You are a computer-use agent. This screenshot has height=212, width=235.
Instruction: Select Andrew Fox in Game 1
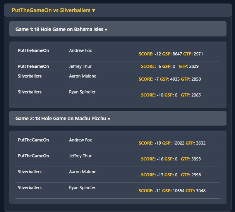[x=80, y=50]
